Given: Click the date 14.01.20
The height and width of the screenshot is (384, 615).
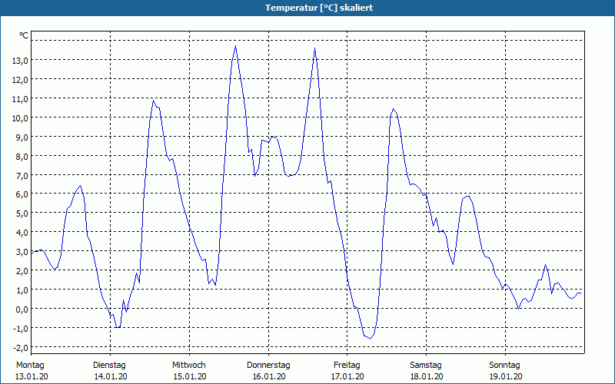Looking at the screenshot, I should click(x=111, y=376).
